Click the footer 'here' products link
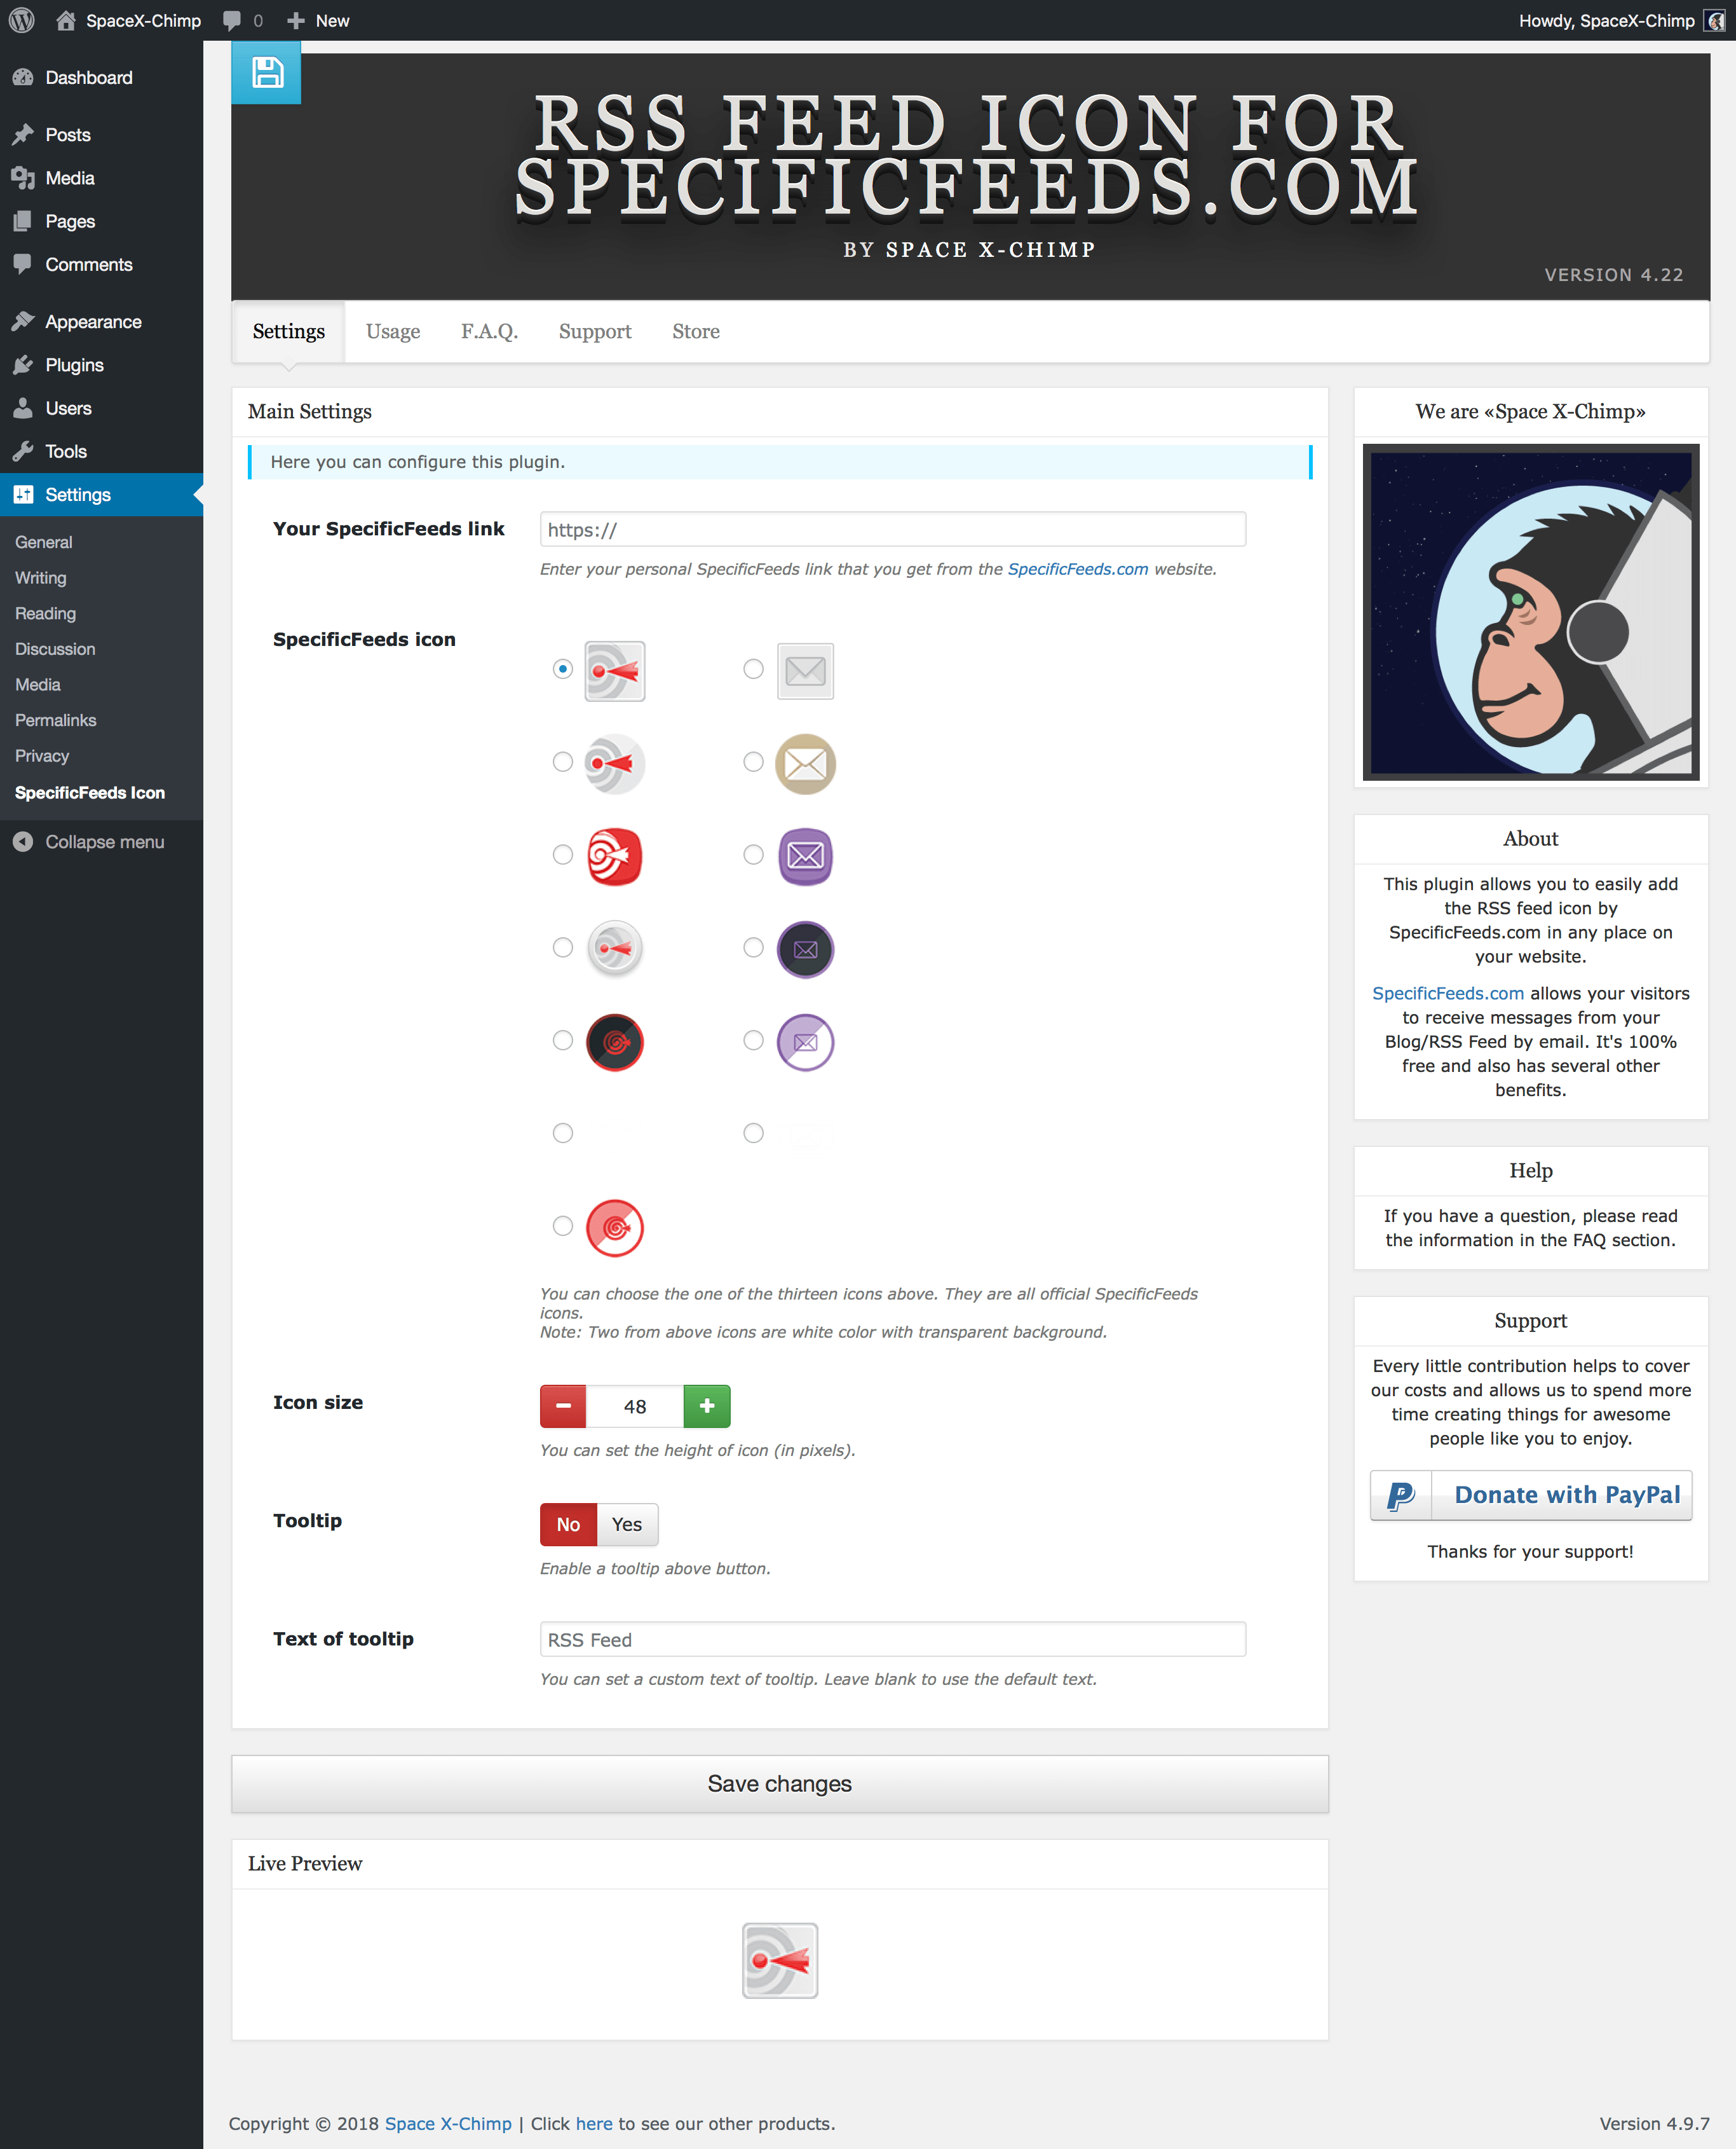Screen dimensions: 1736x2149 pos(594,2123)
